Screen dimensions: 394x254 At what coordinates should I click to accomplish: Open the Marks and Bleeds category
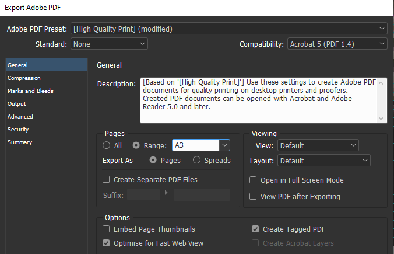point(47,91)
